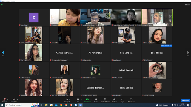Image resolution: width=191 pixels, height=107 pixels.
Task: Open PowerPoint from the taskbar
Action: (x=71, y=105)
